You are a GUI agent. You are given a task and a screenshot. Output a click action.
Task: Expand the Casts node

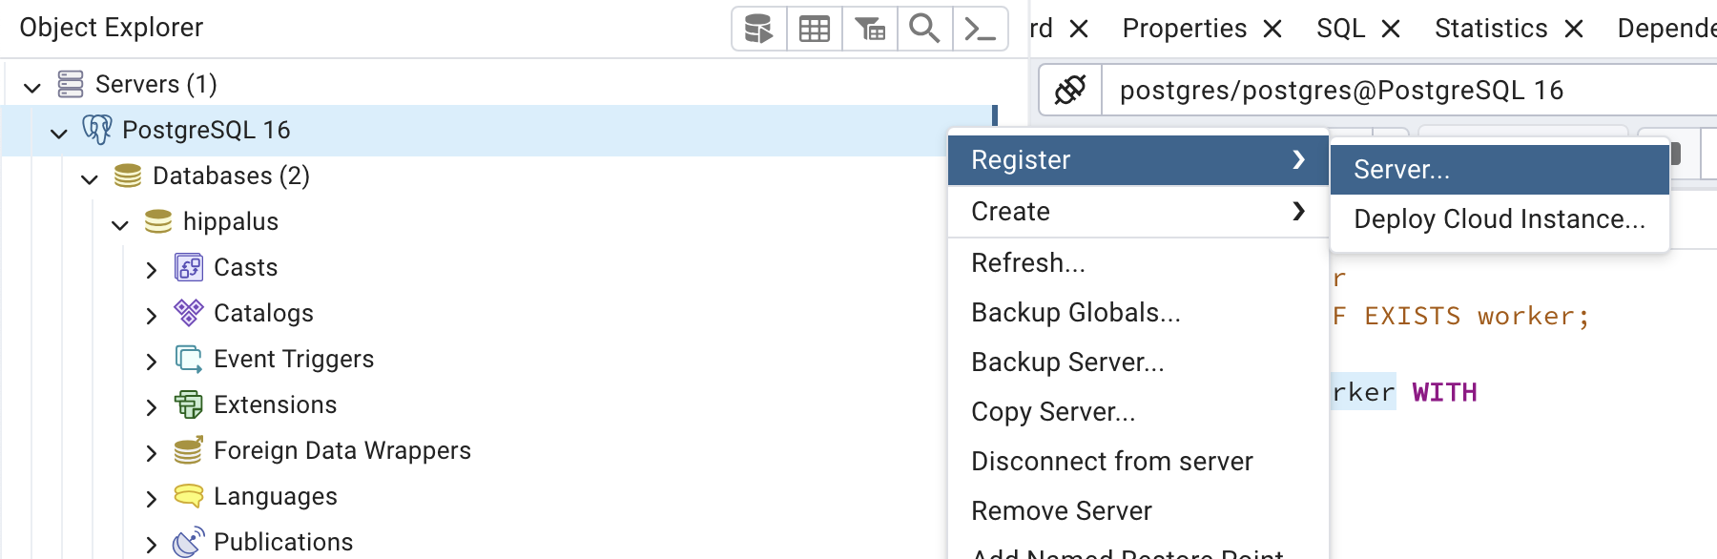point(151,270)
